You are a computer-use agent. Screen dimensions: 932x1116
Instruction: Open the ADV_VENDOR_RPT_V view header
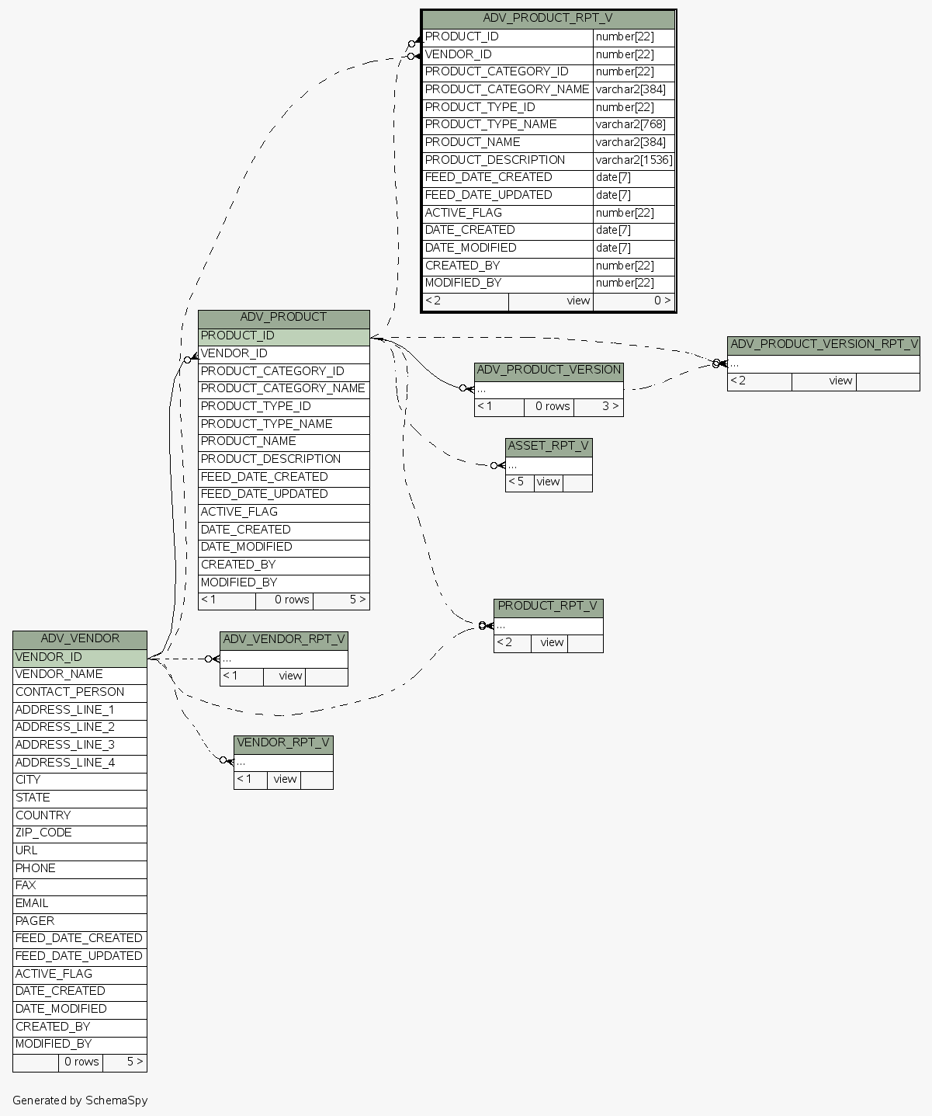284,640
